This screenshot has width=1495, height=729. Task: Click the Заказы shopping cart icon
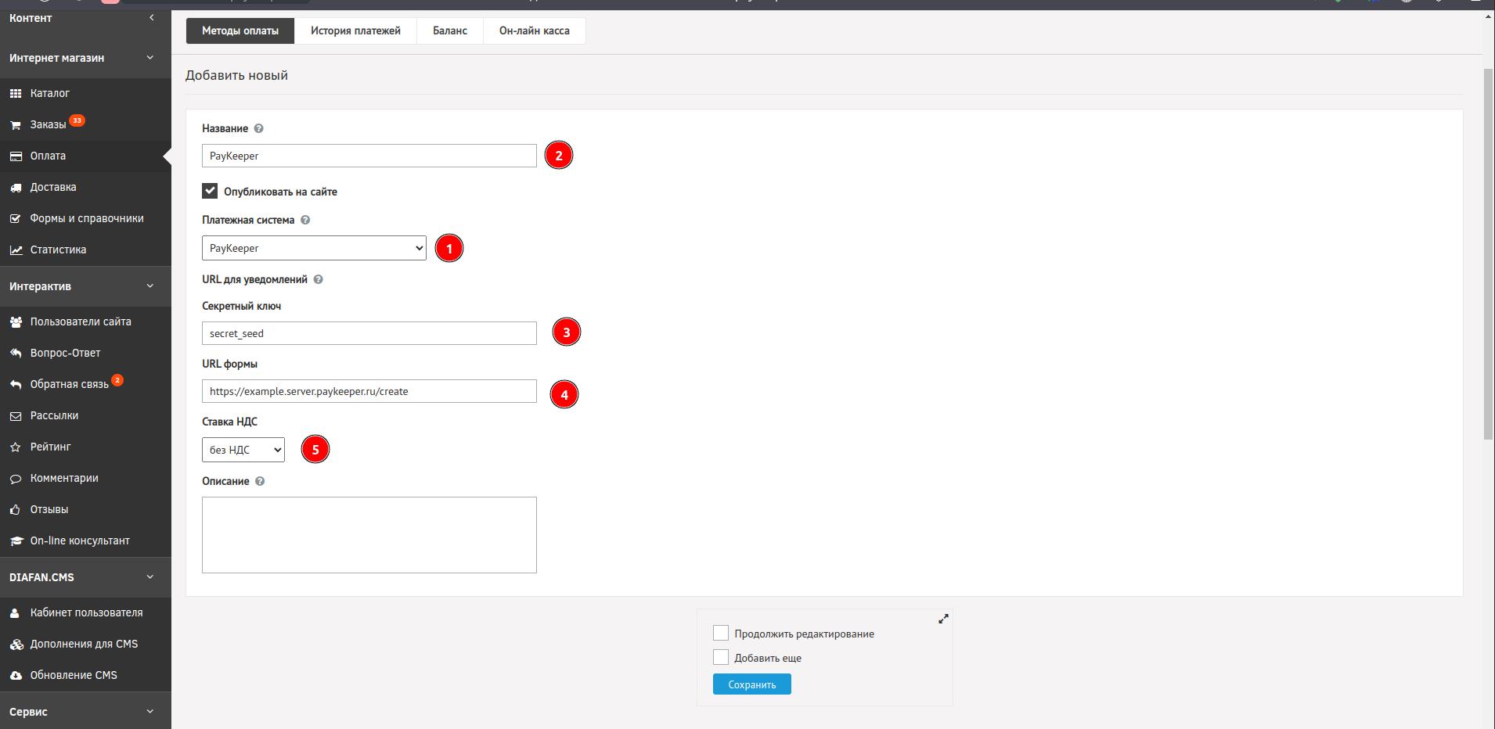(16, 125)
